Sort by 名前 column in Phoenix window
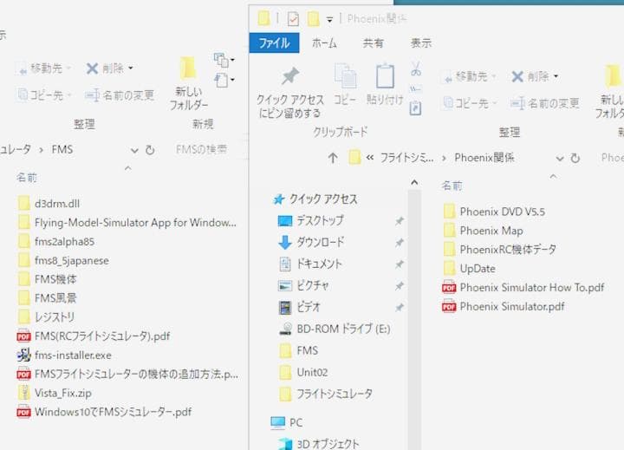Screen dimensions: 624x450 [x=452, y=186]
